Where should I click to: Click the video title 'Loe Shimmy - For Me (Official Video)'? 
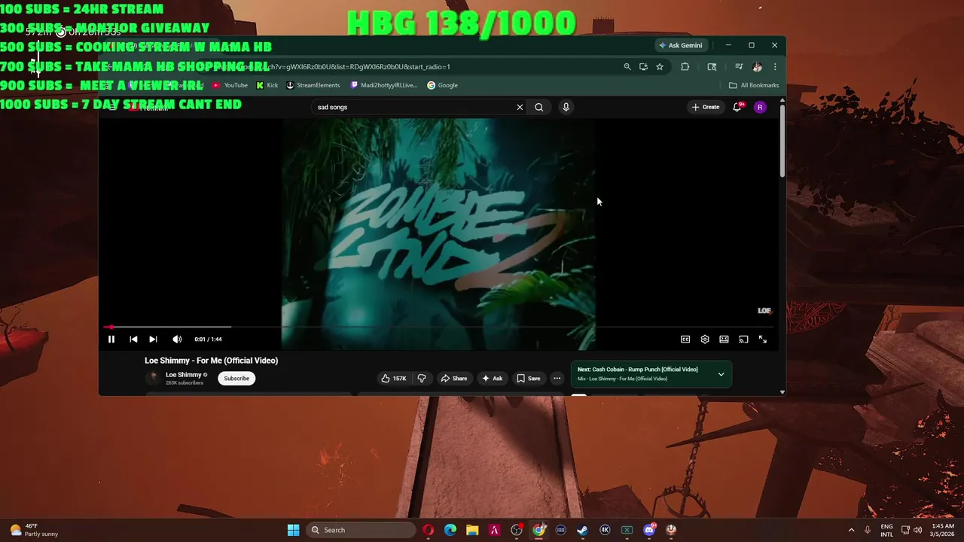(211, 361)
